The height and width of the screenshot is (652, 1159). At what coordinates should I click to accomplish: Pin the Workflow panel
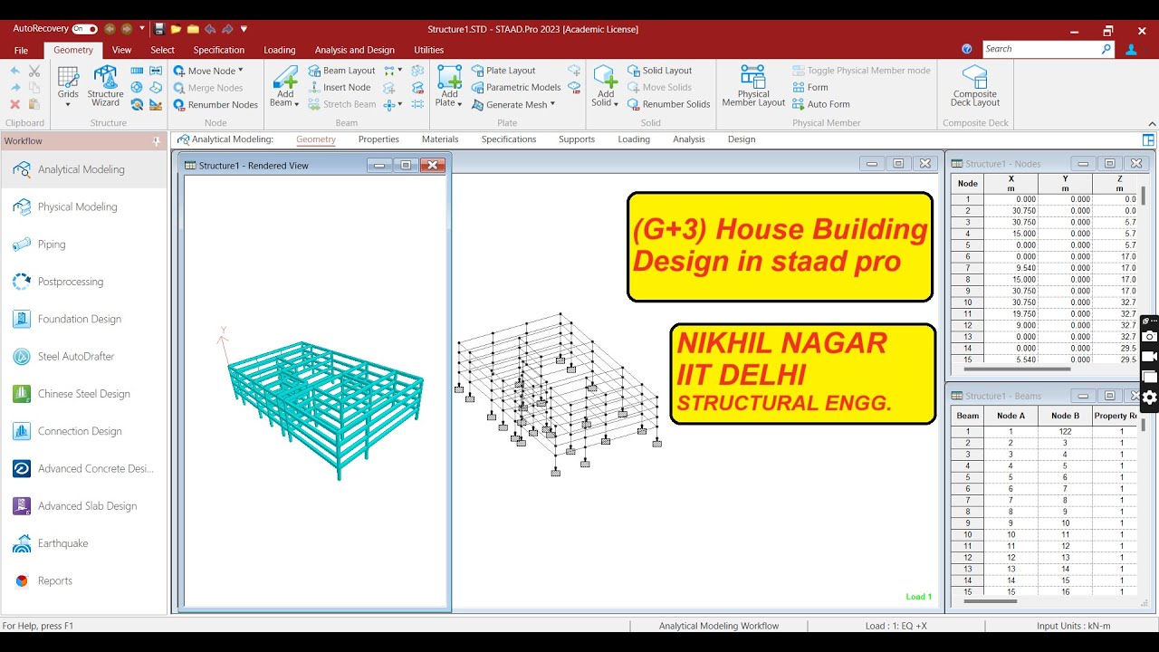point(157,141)
